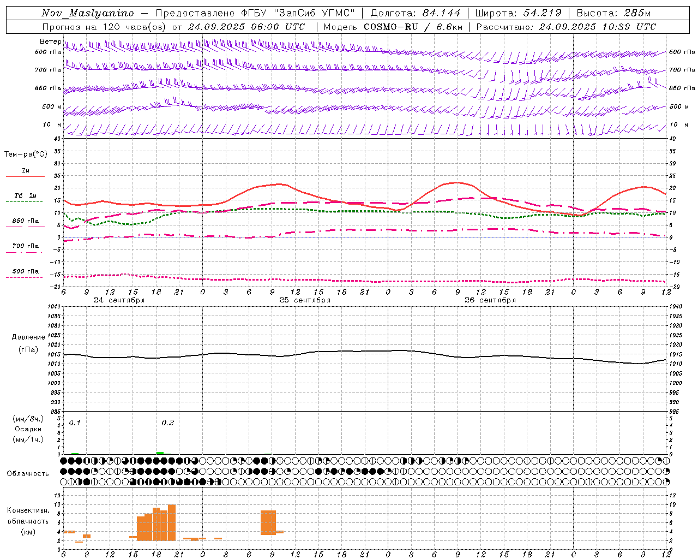
Task: Click the 26 сентября date label
Action: tap(490, 300)
